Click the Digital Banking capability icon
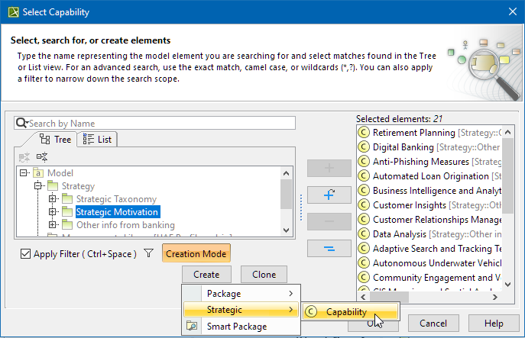This screenshot has height=338, width=525. tap(364, 147)
